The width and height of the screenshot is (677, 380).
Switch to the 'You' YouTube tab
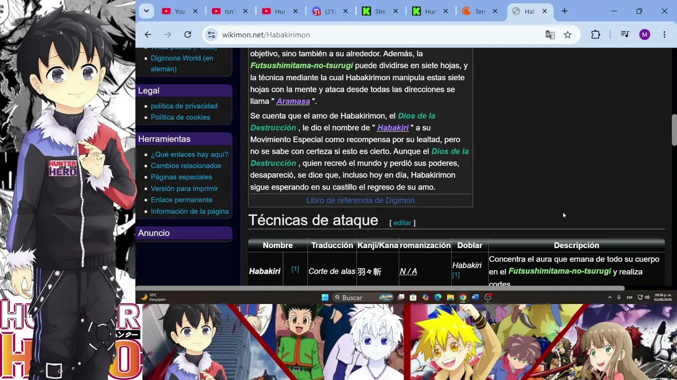point(180,11)
